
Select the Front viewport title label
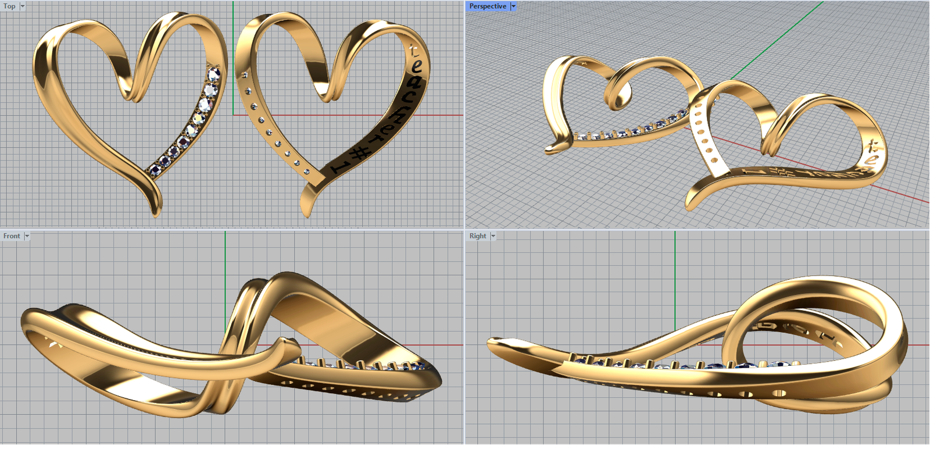pos(12,236)
